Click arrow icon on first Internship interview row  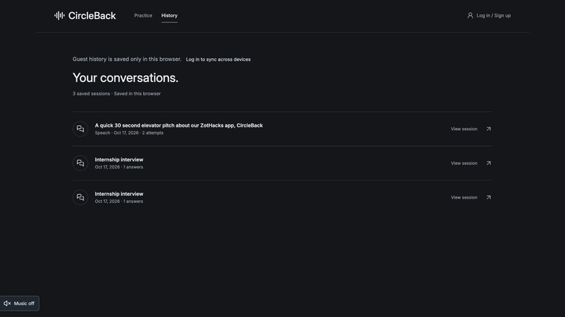pos(489,163)
